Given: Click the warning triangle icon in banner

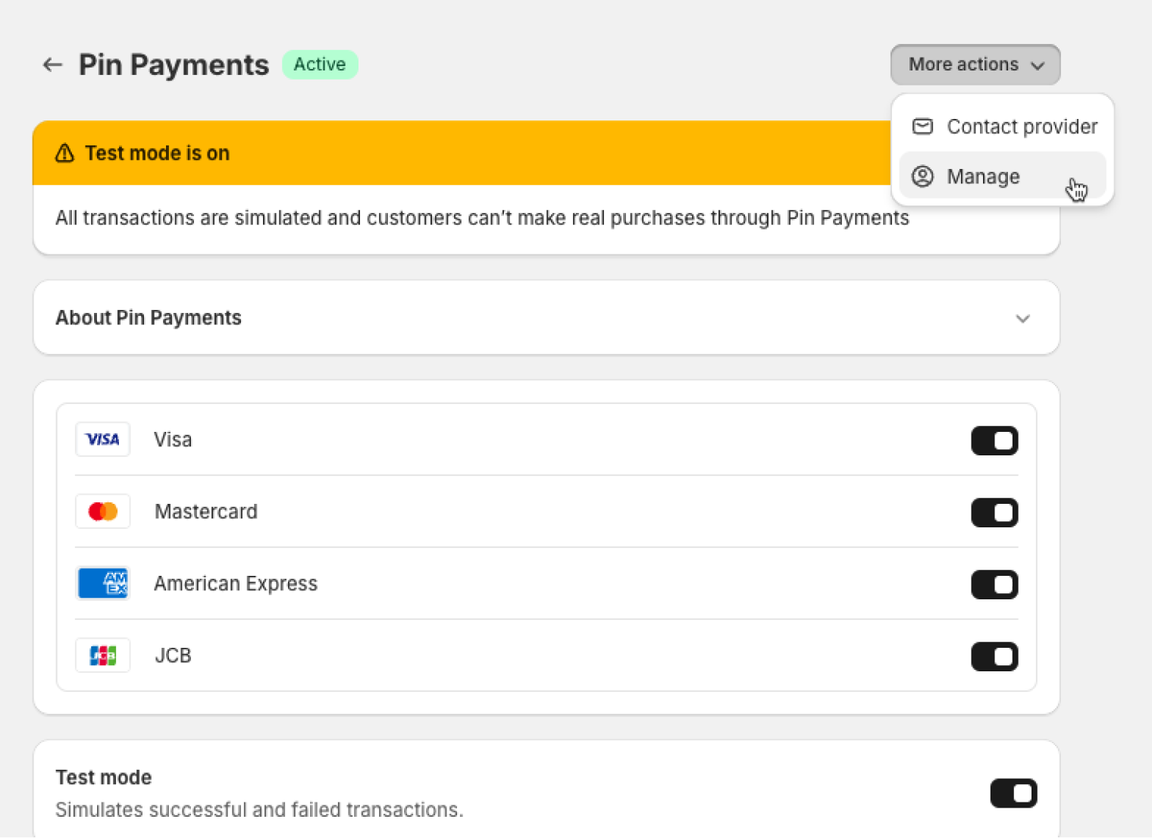Looking at the screenshot, I should [x=65, y=153].
